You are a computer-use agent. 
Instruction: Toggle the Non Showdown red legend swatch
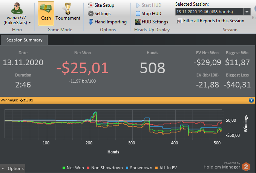coord(88,168)
